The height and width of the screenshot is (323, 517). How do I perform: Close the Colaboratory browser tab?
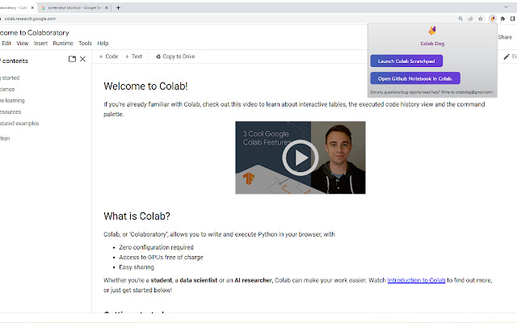click(32, 7)
